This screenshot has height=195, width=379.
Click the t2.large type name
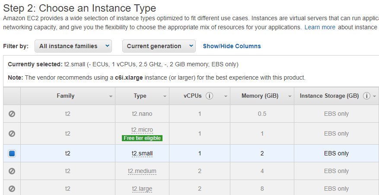pyautogui.click(x=142, y=189)
